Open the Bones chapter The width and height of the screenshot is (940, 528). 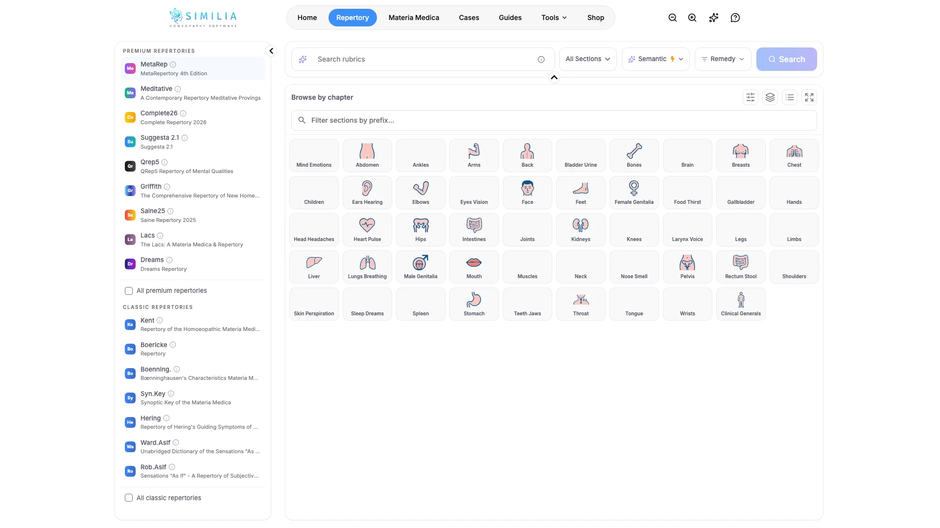634,155
